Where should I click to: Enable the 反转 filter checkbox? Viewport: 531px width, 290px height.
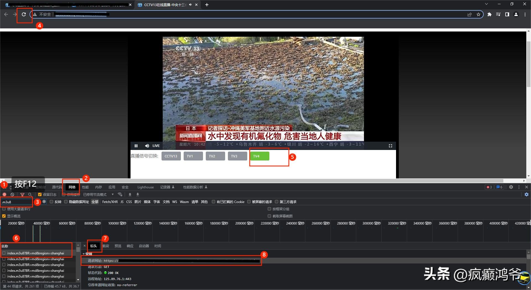[x=51, y=202]
